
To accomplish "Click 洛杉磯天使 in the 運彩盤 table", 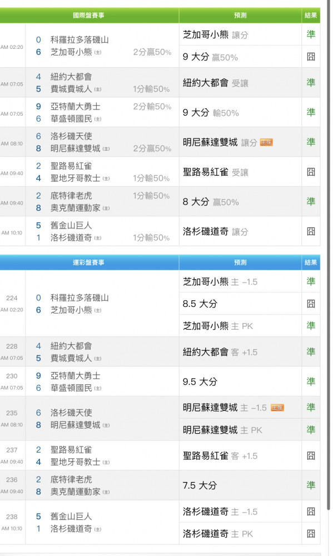I will pyautogui.click(x=71, y=413).
